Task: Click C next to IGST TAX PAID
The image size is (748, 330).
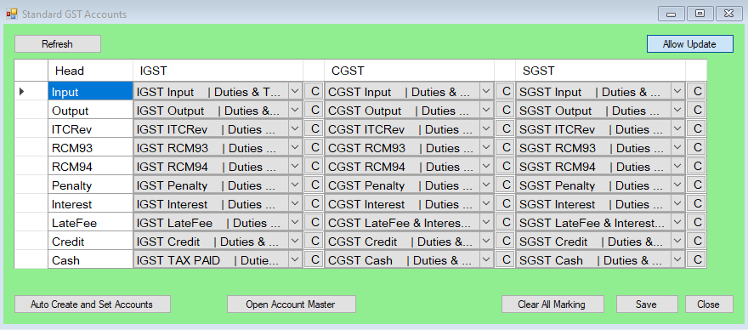Action: [x=314, y=259]
